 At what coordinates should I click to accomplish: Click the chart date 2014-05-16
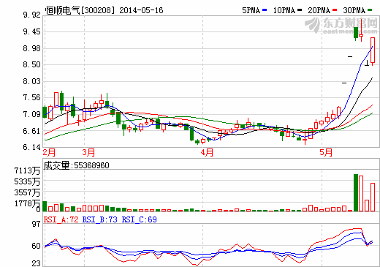[141, 10]
